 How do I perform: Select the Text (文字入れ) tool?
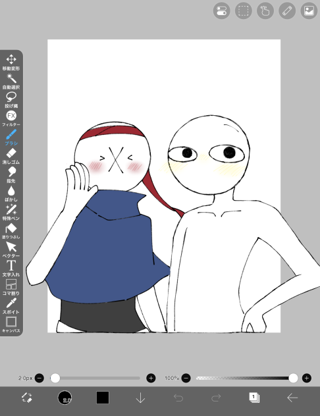pyautogui.click(x=11, y=269)
